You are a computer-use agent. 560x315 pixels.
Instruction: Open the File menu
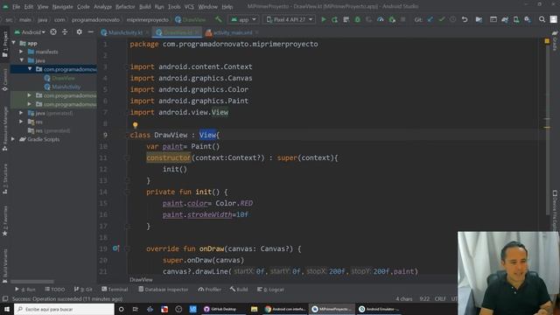pyautogui.click(x=16, y=6)
